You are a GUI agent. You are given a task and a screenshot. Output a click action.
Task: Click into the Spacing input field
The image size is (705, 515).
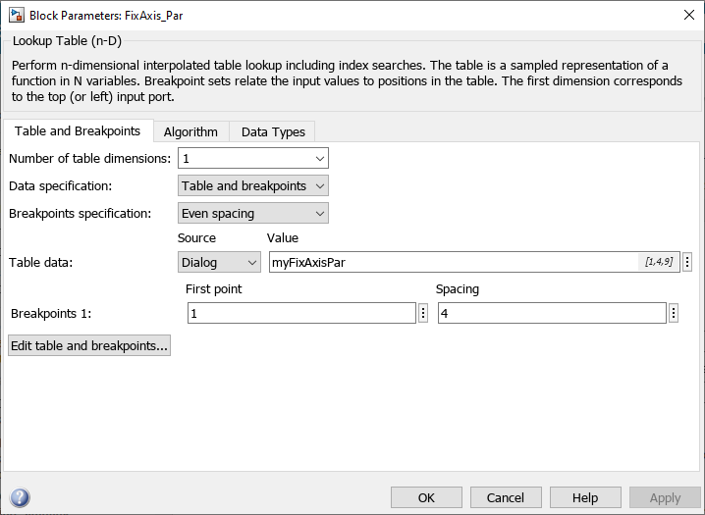pos(552,313)
